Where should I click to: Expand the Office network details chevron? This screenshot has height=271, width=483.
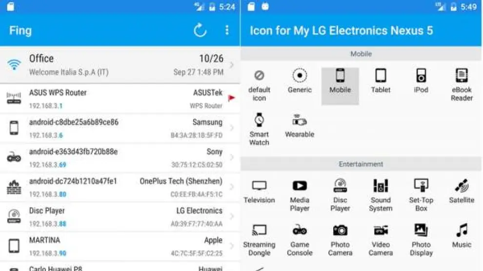click(x=232, y=65)
